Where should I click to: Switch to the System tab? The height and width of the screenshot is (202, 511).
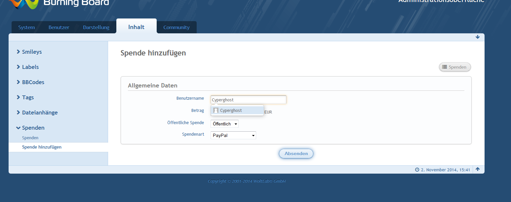pos(26,27)
